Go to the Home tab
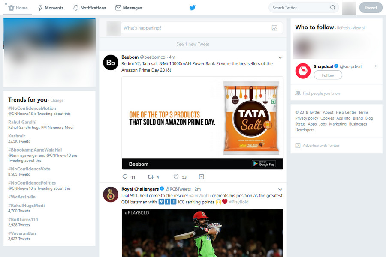Image resolution: width=386 pixels, height=257 pixels. (x=18, y=8)
